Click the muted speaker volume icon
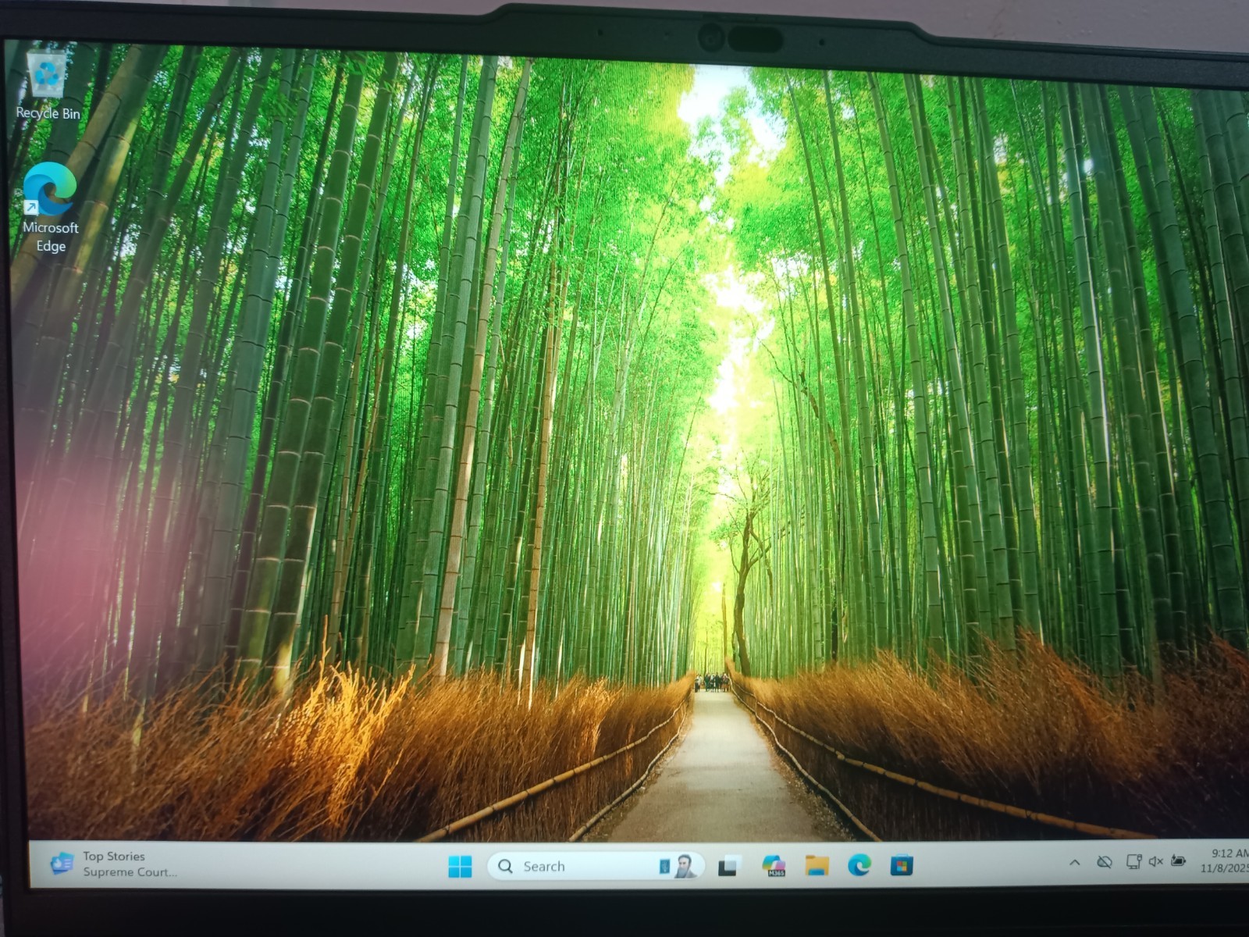Image resolution: width=1249 pixels, height=937 pixels. pyautogui.click(x=1156, y=861)
